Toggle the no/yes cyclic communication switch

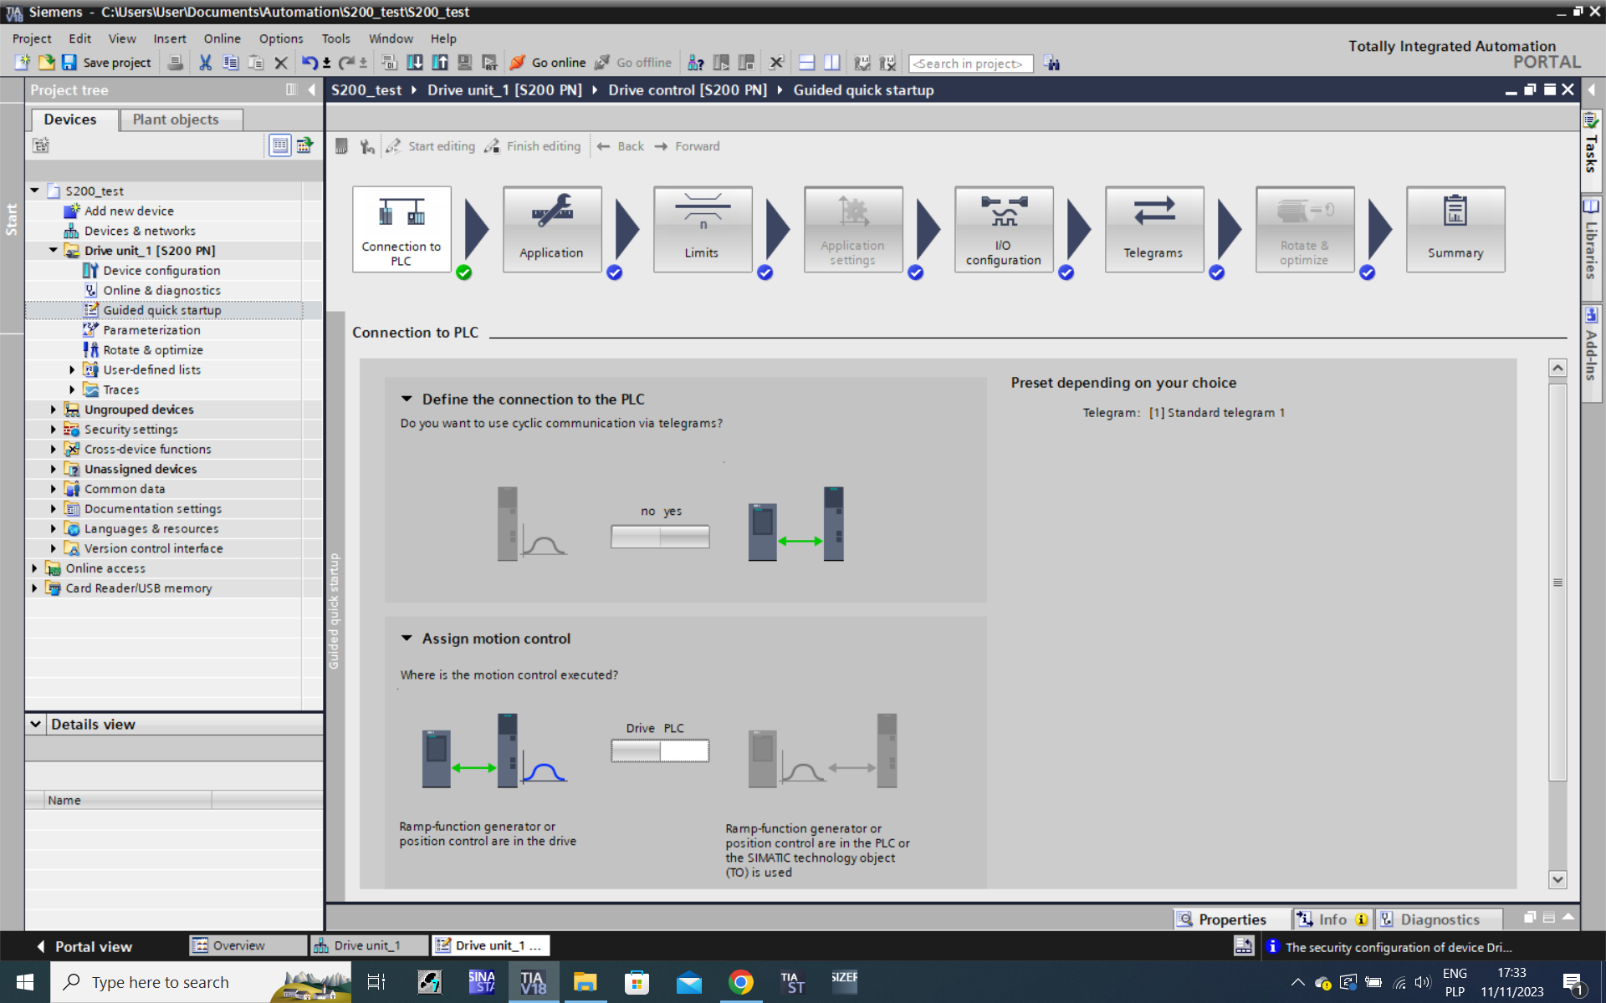pyautogui.click(x=660, y=537)
